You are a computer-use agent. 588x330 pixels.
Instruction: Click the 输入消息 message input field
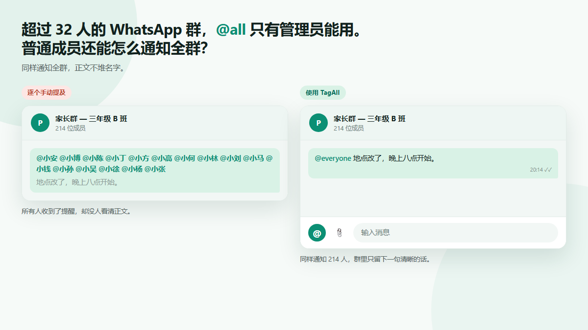click(x=456, y=233)
